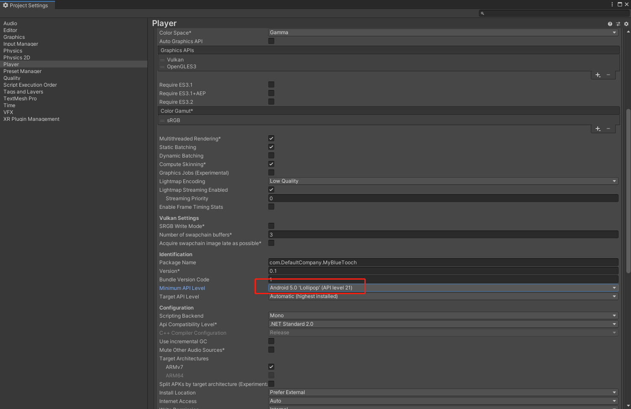Open the kebab menu icon at top right
This screenshot has height=409, width=631.
coord(612,4)
